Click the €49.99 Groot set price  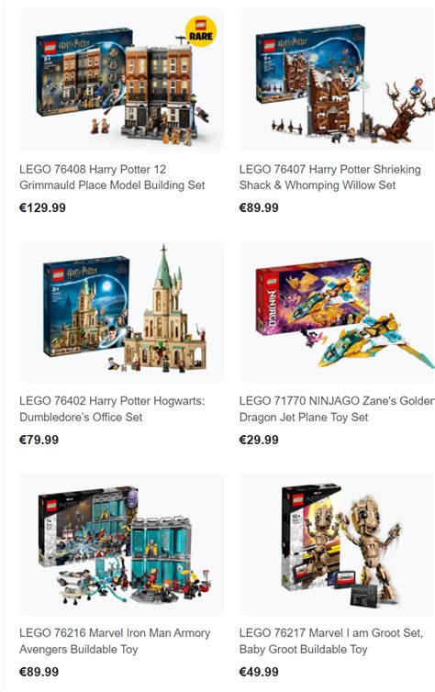point(259,672)
